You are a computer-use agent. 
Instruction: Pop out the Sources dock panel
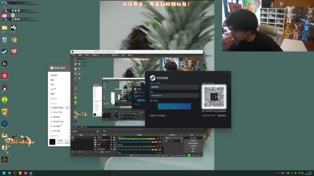coord(115,135)
